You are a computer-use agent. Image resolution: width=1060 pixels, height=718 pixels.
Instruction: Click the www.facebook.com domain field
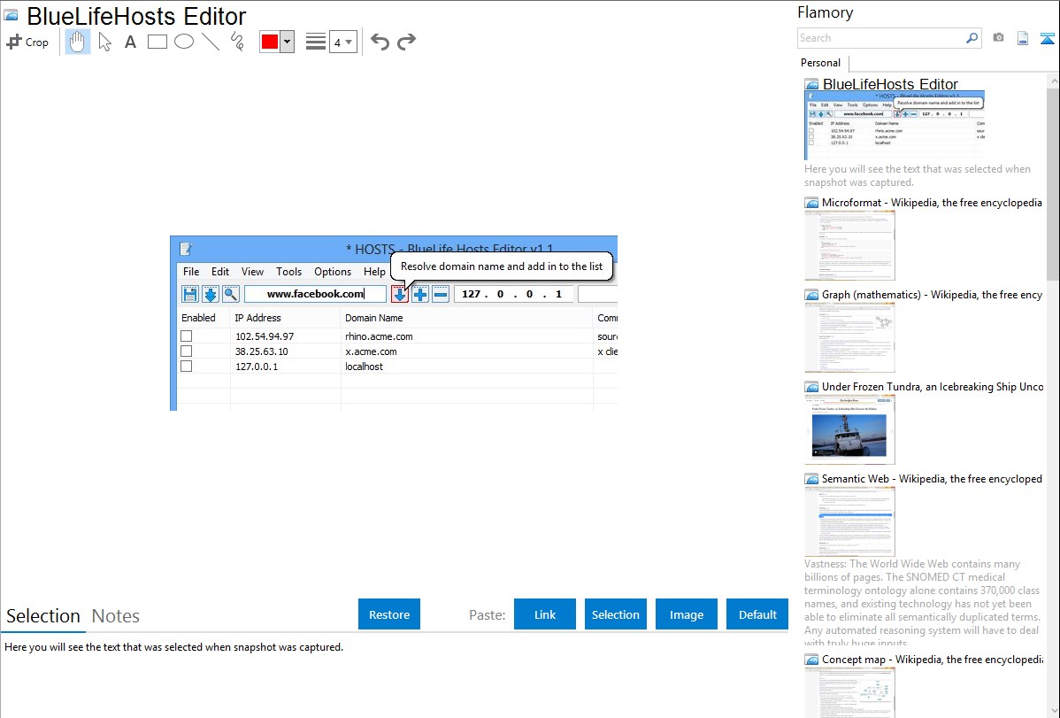[x=315, y=294]
